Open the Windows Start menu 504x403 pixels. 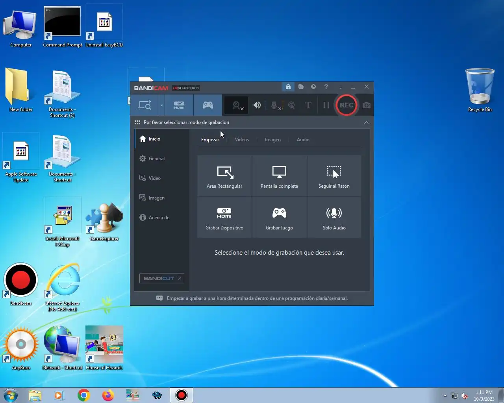coord(11,395)
